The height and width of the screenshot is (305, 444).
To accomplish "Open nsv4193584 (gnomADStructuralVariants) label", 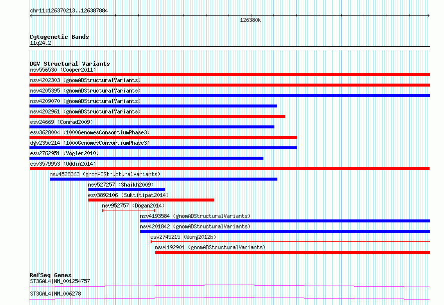I will pyautogui.click(x=195, y=216).
